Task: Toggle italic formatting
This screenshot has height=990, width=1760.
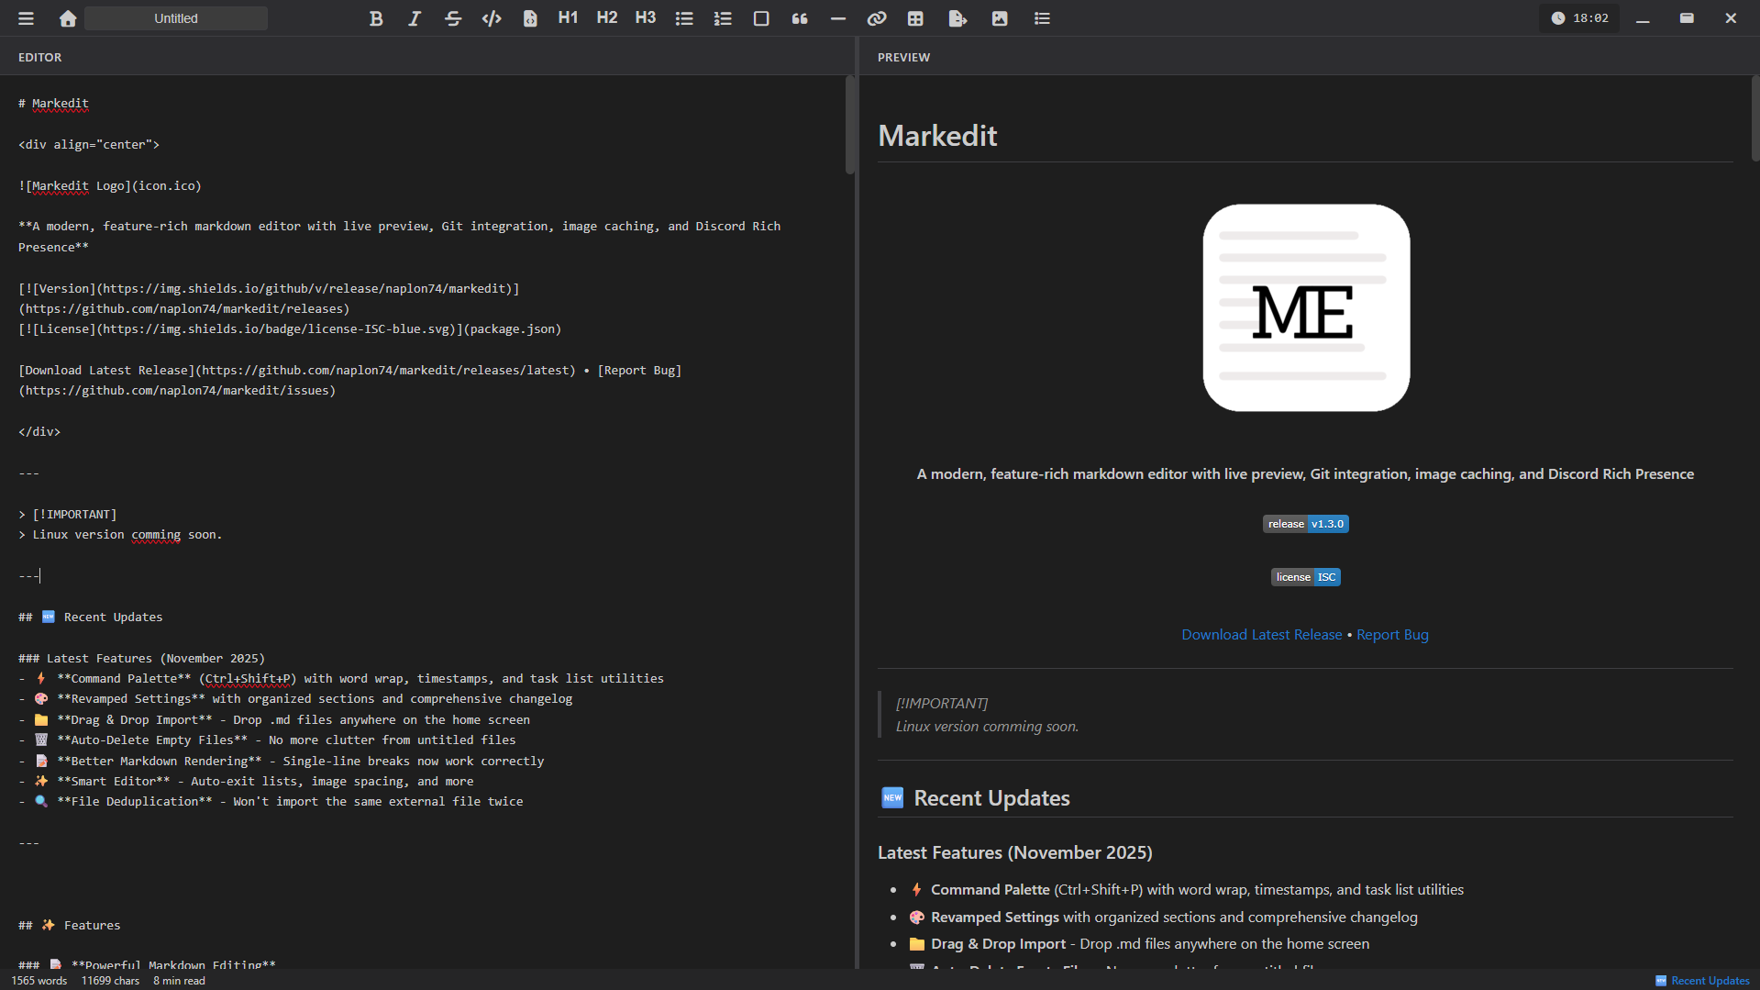Action: click(414, 17)
